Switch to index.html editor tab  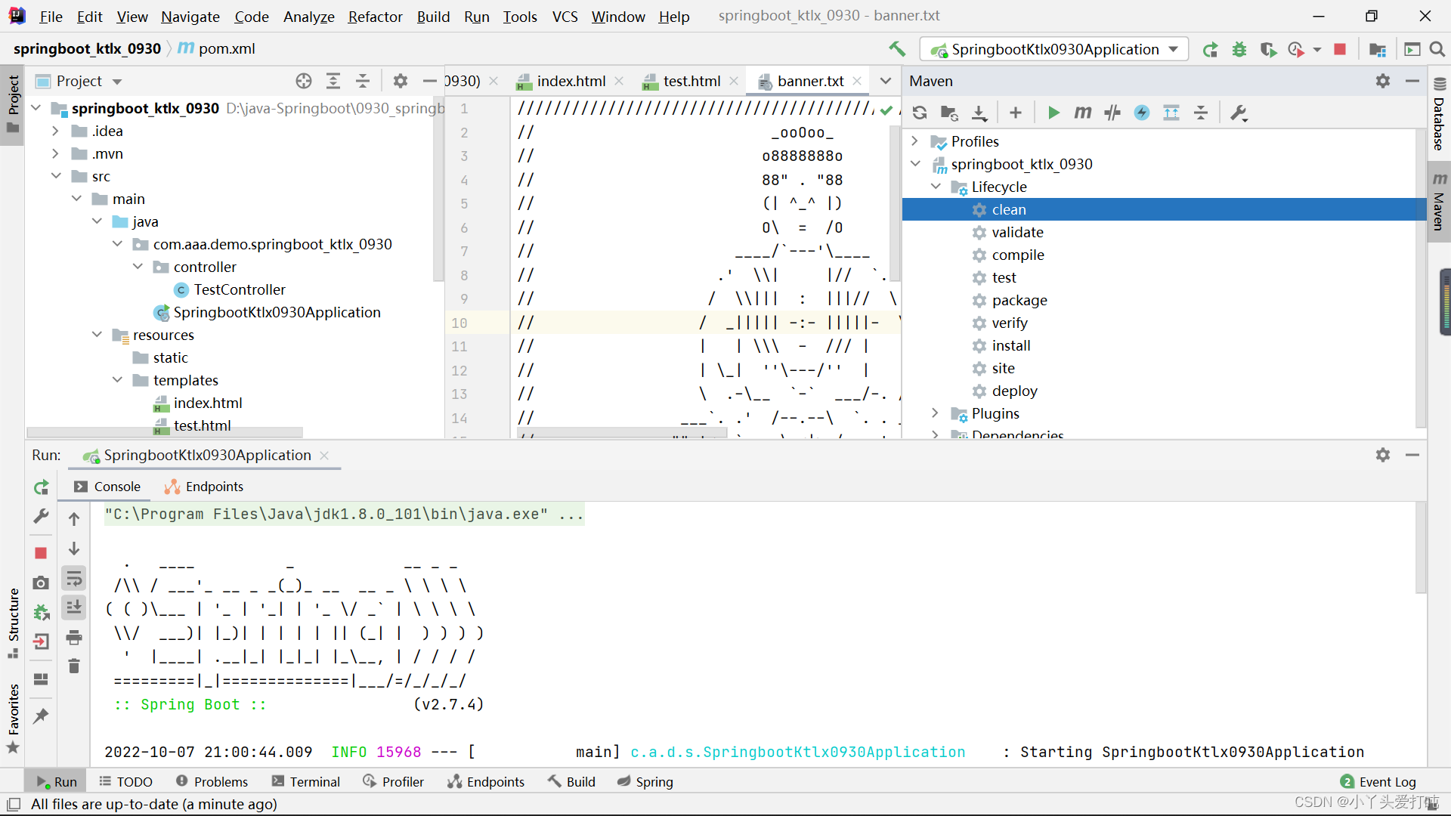(x=571, y=81)
